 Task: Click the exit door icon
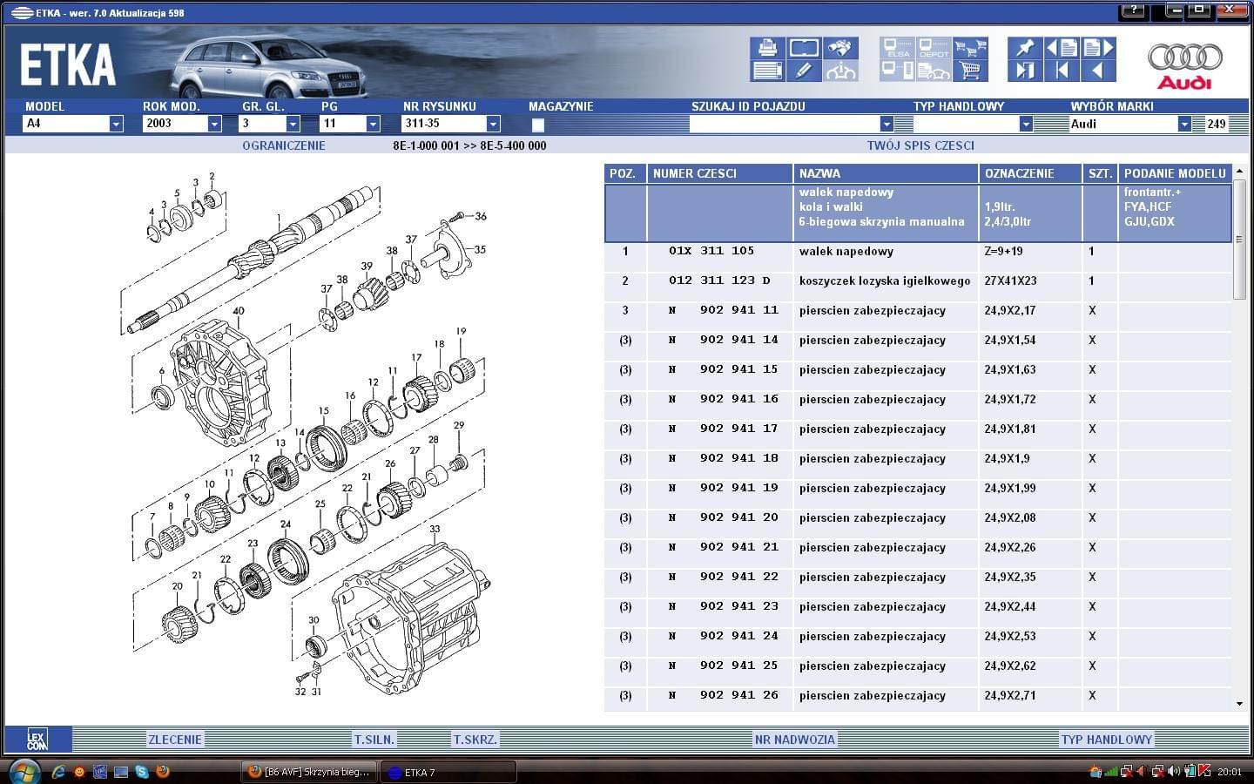(x=1025, y=71)
